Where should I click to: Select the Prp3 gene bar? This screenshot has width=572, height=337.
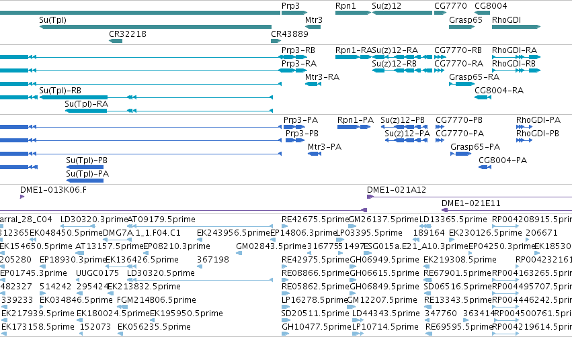click(x=294, y=13)
